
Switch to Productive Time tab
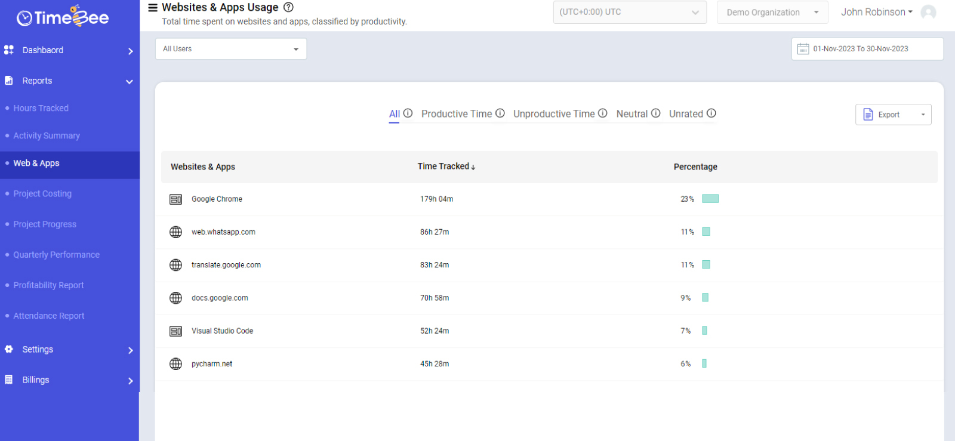coord(457,114)
